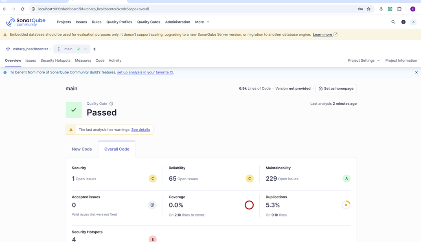Open Administration
The width and height of the screenshot is (421, 242).
pos(178,22)
